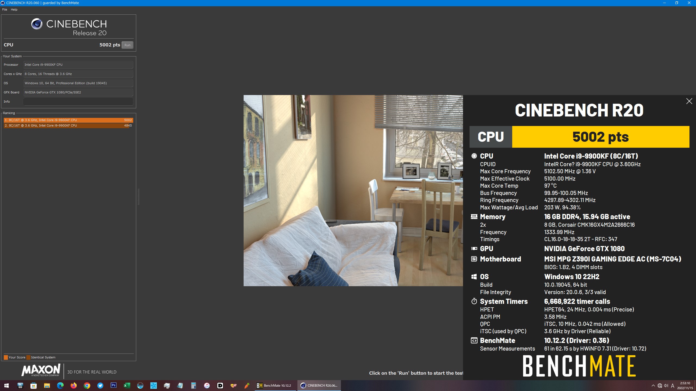Click the carrot icon in the taskbar
Screen dimensions: 696x391
click(x=247, y=386)
